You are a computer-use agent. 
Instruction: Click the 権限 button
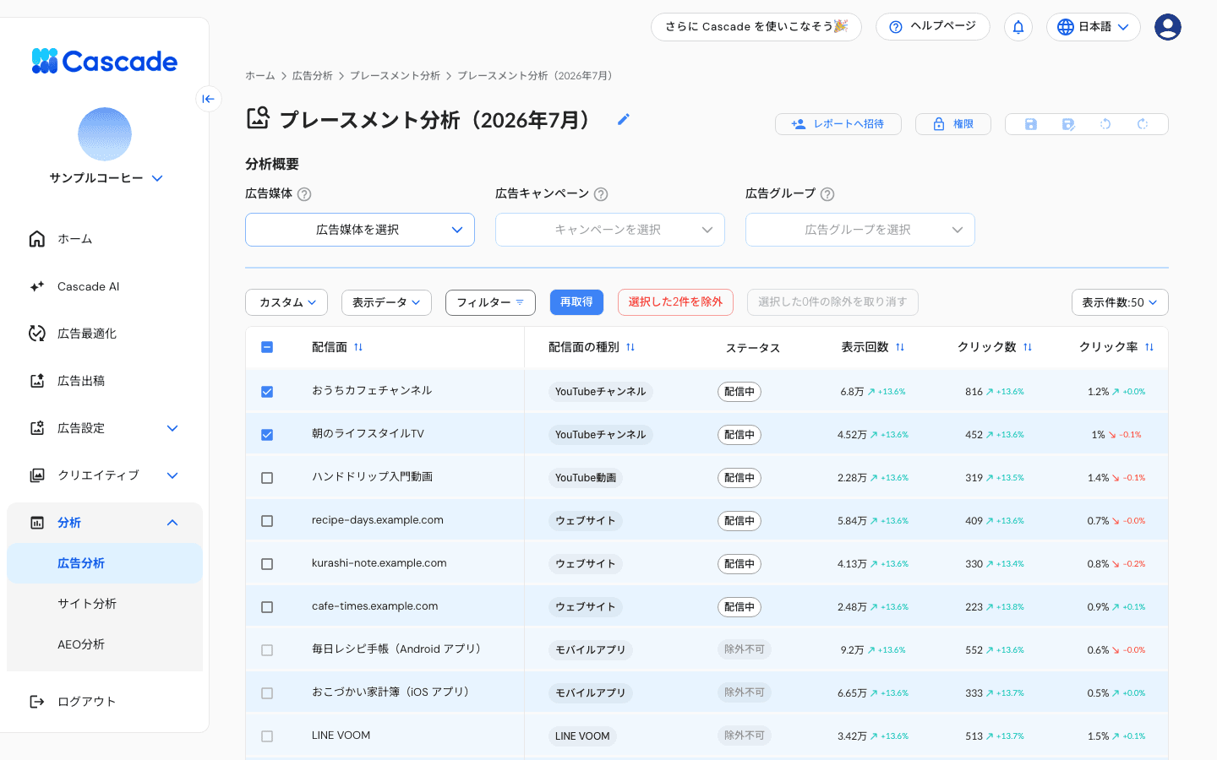[x=953, y=124]
